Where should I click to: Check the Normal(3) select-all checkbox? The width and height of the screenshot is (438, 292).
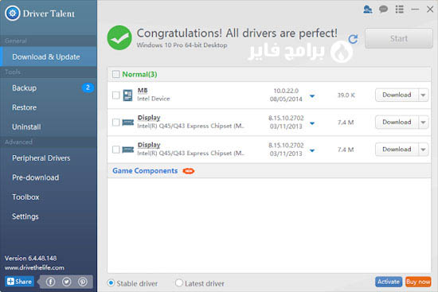pyautogui.click(x=115, y=74)
